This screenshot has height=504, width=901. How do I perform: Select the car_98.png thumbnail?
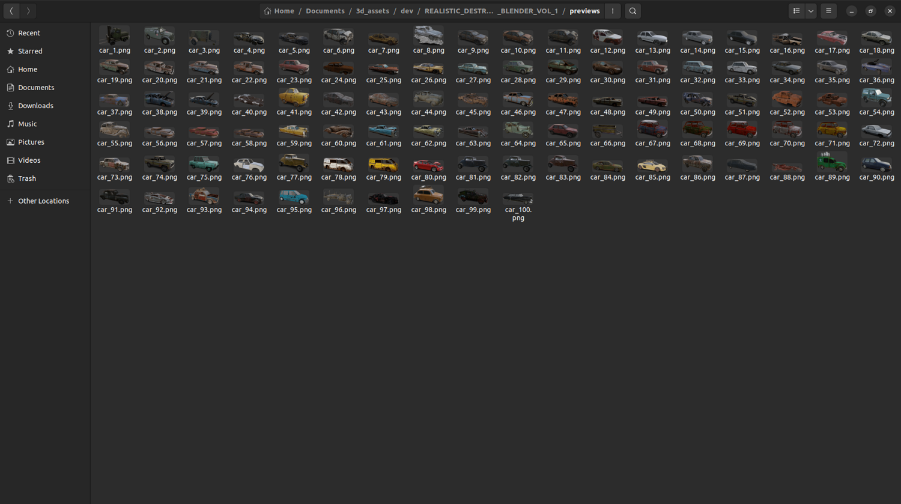[428, 195]
